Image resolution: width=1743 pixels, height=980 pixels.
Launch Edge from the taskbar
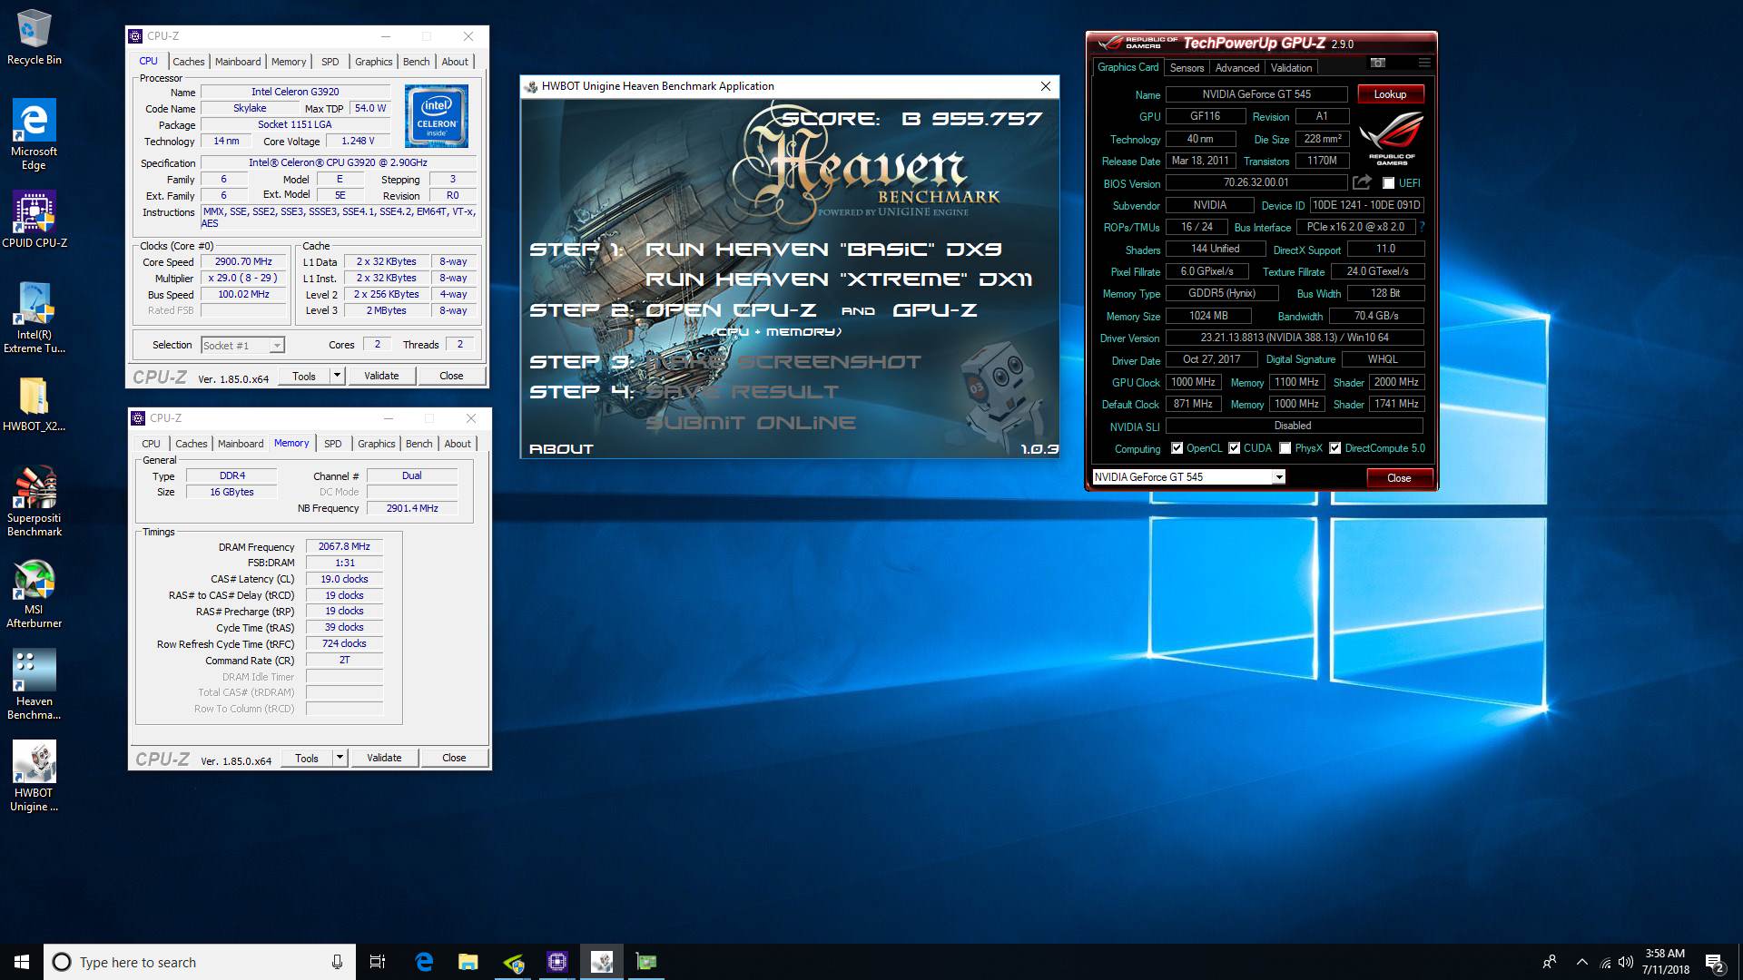(x=424, y=962)
